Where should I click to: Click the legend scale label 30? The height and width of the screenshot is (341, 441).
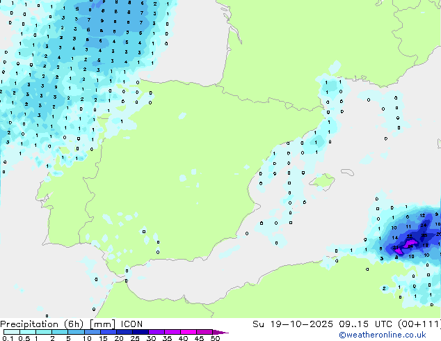[151, 338]
